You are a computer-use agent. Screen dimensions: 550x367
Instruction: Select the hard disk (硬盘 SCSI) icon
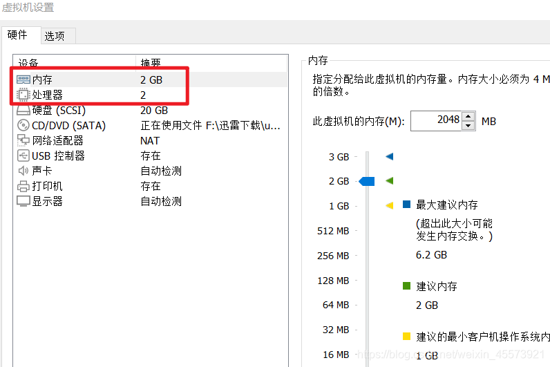point(23,111)
